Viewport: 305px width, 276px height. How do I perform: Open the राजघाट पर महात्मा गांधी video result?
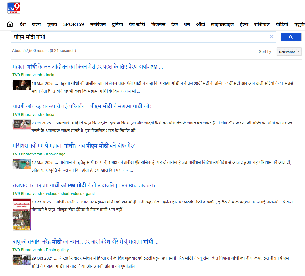coord(83,185)
